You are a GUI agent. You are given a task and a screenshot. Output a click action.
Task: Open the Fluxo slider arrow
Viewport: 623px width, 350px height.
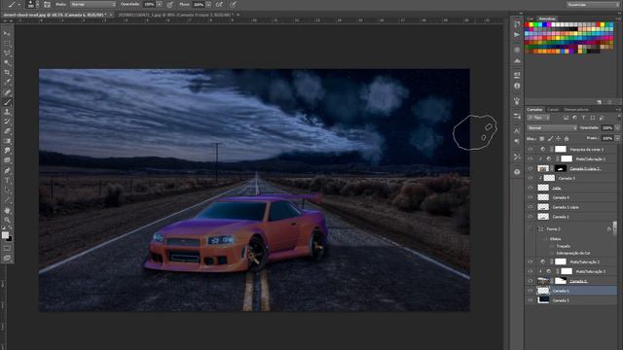coord(208,4)
